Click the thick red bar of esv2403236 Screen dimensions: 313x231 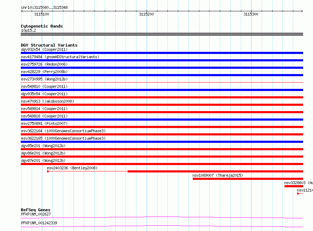click(215, 171)
